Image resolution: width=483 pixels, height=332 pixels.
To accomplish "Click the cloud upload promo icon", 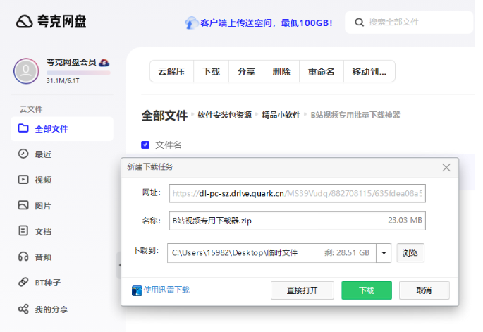I will [191, 23].
